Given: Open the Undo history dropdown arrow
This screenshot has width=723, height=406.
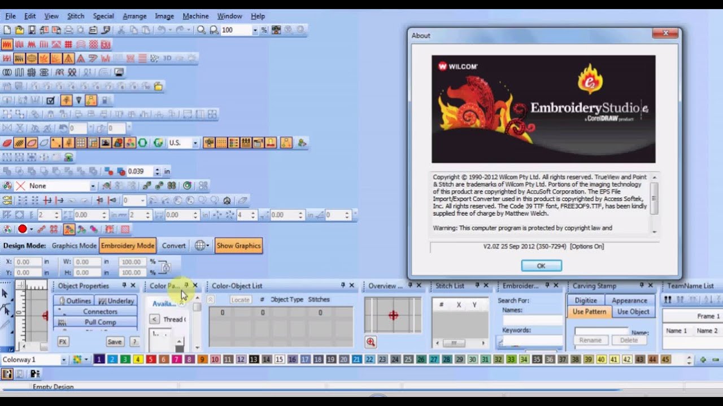Looking at the screenshot, I should click(x=170, y=30).
